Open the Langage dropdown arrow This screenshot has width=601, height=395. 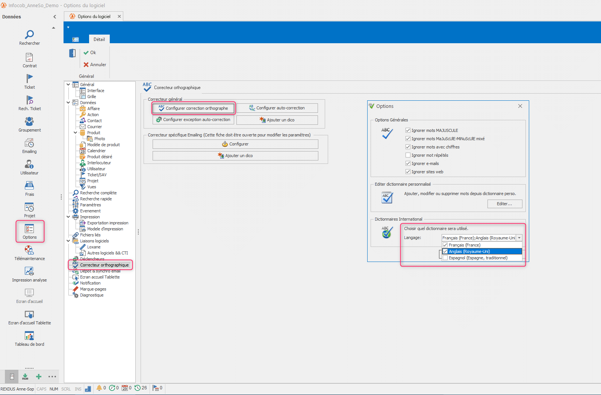(x=519, y=238)
